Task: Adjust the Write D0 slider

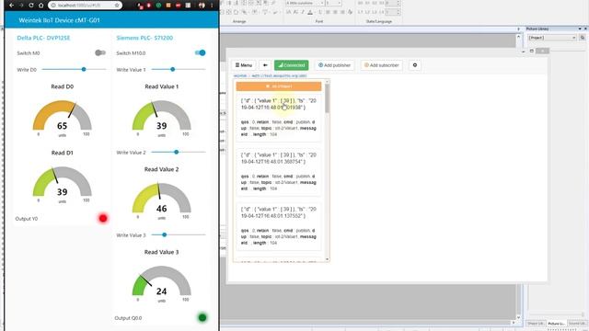Action: [74, 70]
